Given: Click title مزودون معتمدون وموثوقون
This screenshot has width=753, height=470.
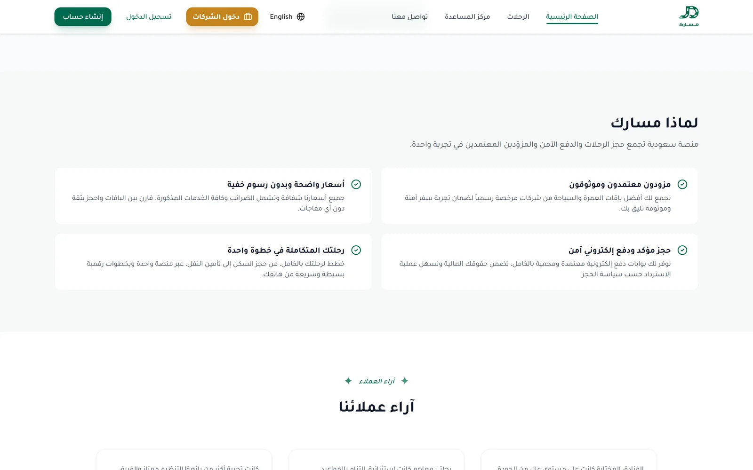Looking at the screenshot, I should [x=620, y=184].
